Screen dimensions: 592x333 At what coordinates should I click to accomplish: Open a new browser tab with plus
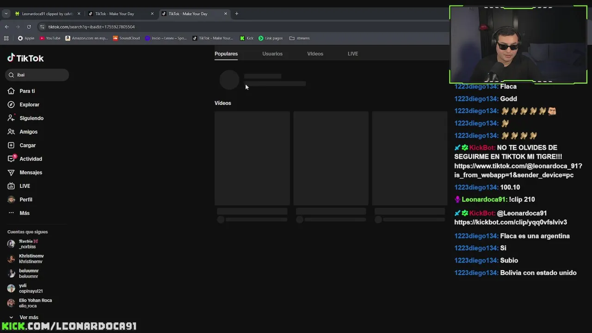pyautogui.click(x=236, y=13)
